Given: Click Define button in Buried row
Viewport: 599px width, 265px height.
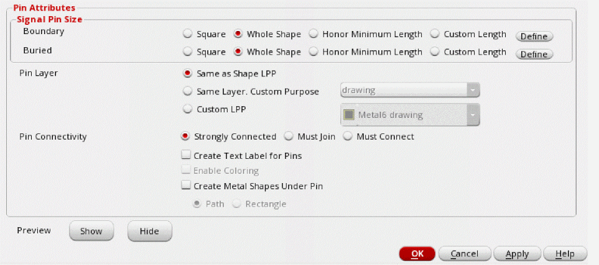Looking at the screenshot, I should (x=534, y=54).
